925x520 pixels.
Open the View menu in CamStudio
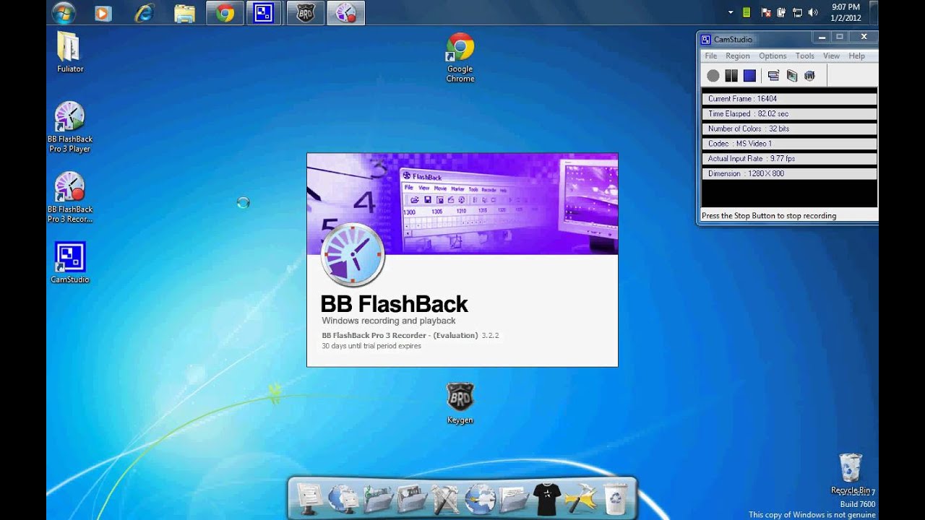(x=832, y=56)
